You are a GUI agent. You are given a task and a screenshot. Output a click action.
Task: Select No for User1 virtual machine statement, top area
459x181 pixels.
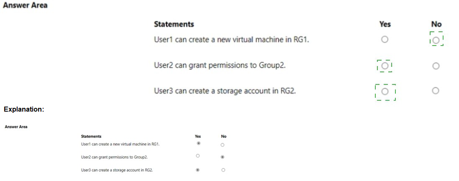point(436,40)
